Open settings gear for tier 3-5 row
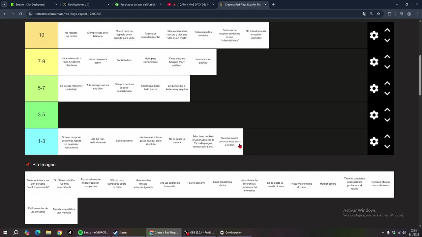Viewport: 422px width, 237px height. 374,115
